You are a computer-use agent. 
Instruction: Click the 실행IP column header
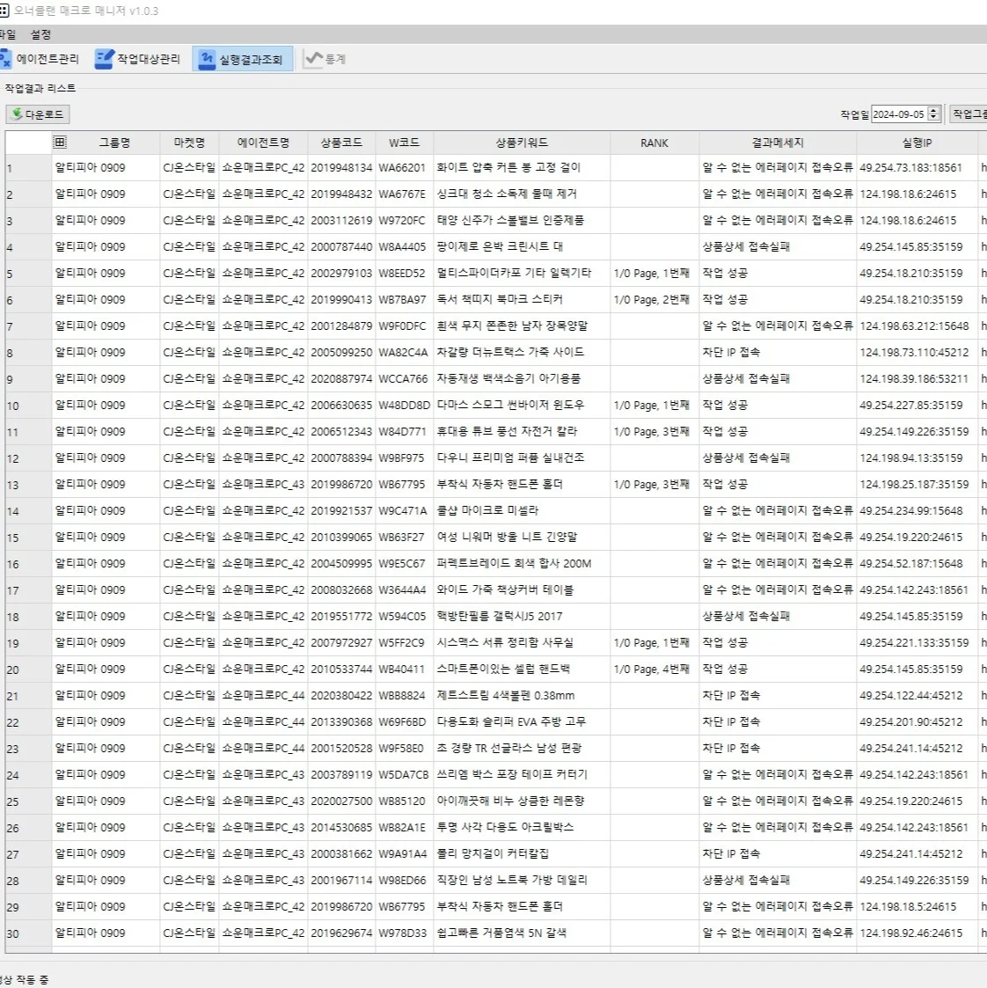(917, 143)
